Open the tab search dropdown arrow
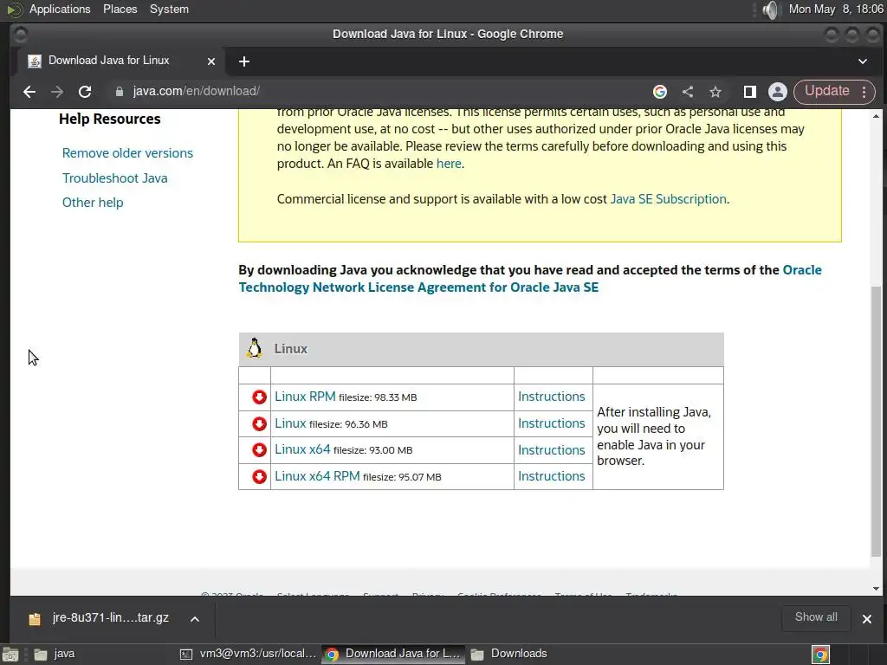Image resolution: width=887 pixels, height=665 pixels. (x=862, y=61)
